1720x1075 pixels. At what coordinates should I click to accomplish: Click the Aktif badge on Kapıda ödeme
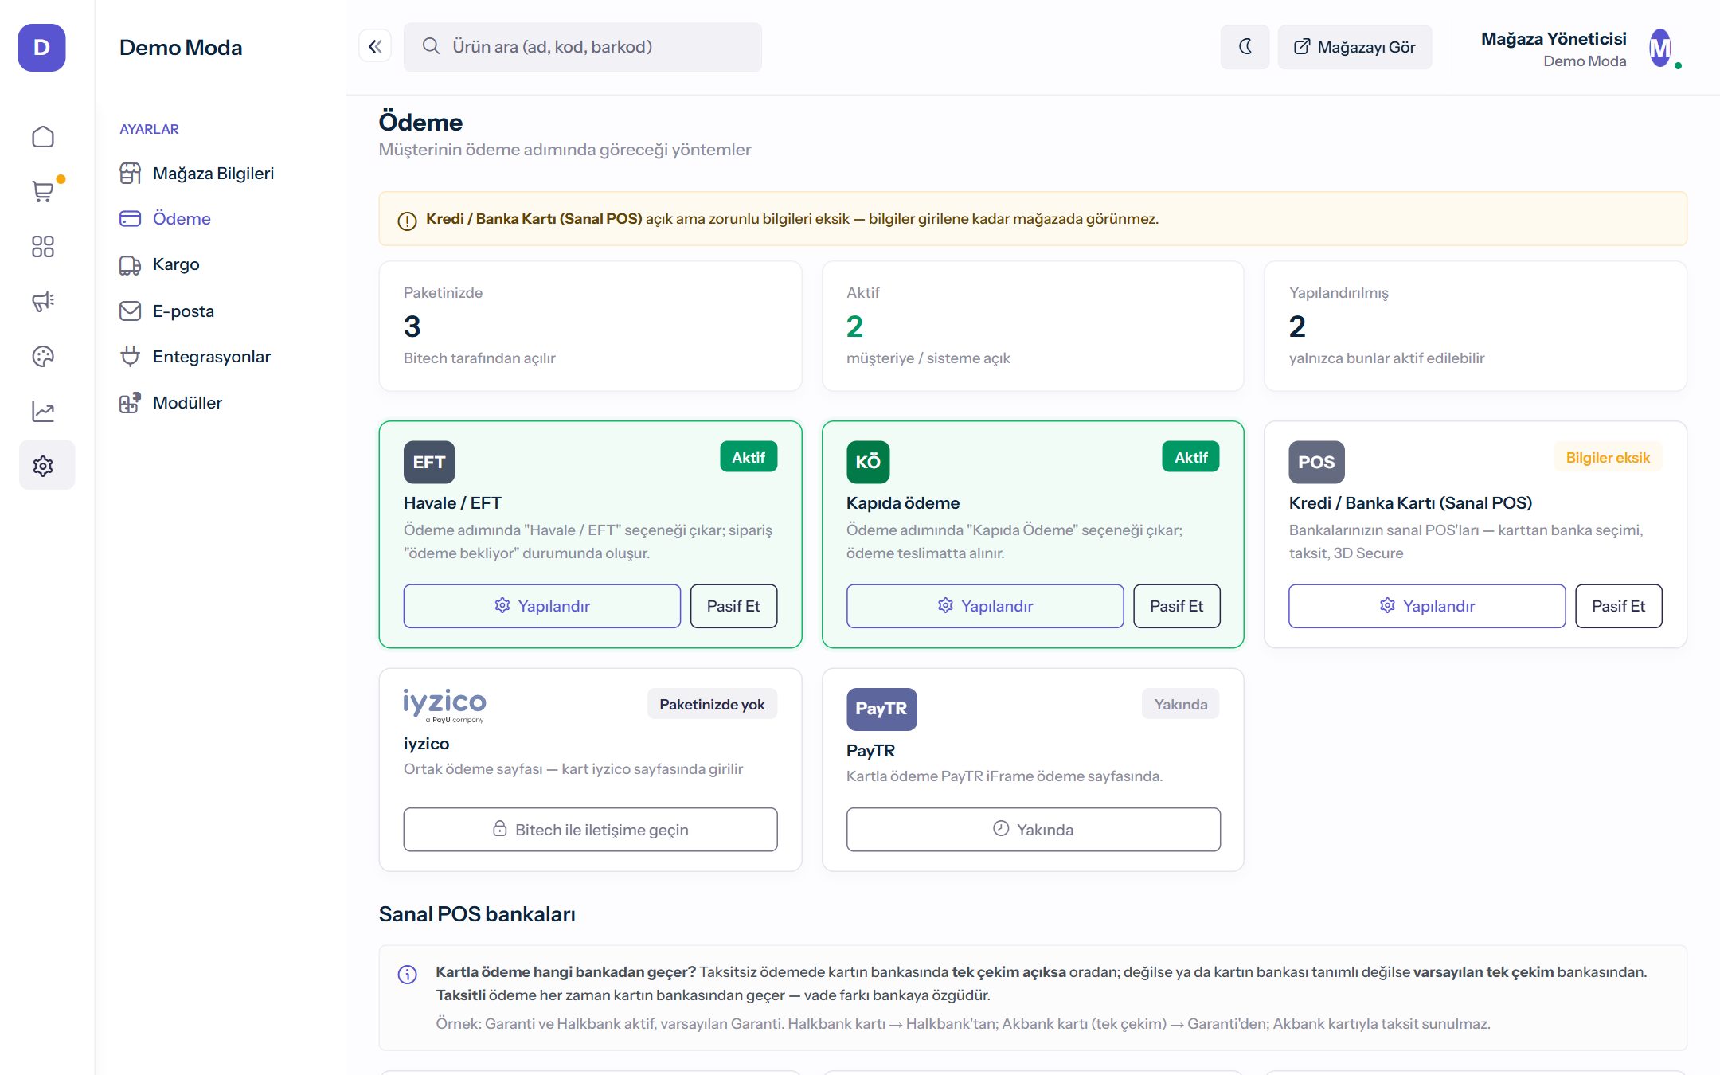click(x=1191, y=457)
